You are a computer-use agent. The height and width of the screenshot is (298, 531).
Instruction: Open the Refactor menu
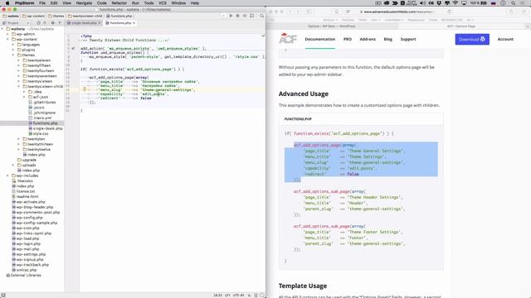(119, 3)
